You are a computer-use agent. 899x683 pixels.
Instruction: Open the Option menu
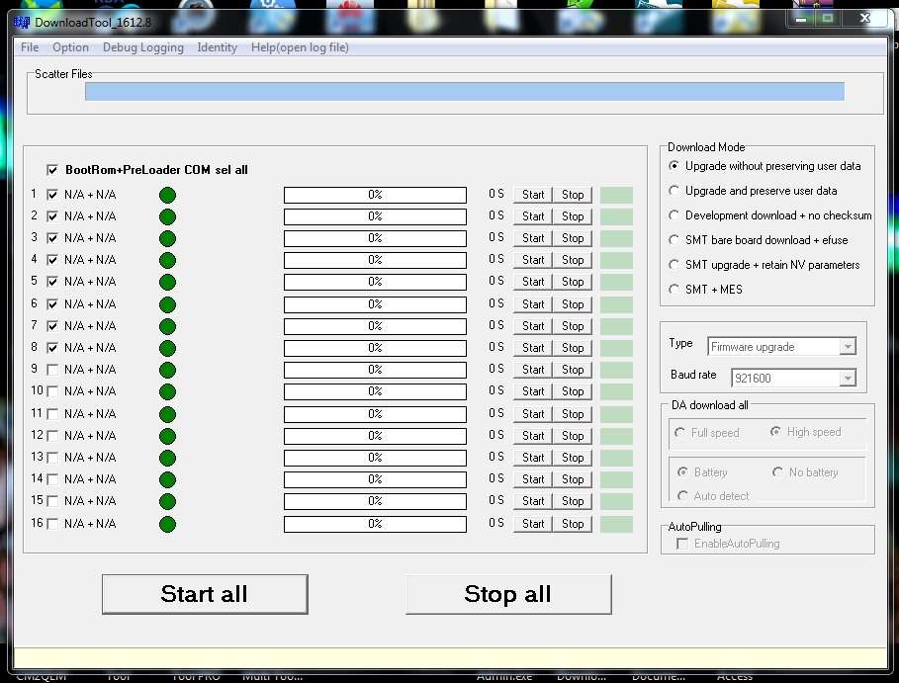click(x=70, y=47)
